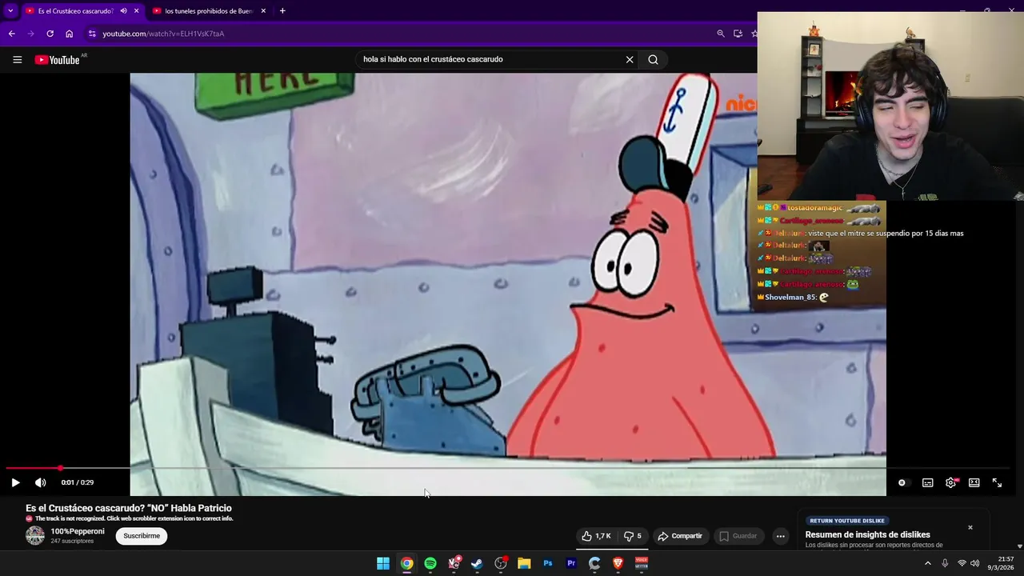1024x576 pixels.
Task: Go forward with the browser forward arrow
Action: tap(30, 34)
